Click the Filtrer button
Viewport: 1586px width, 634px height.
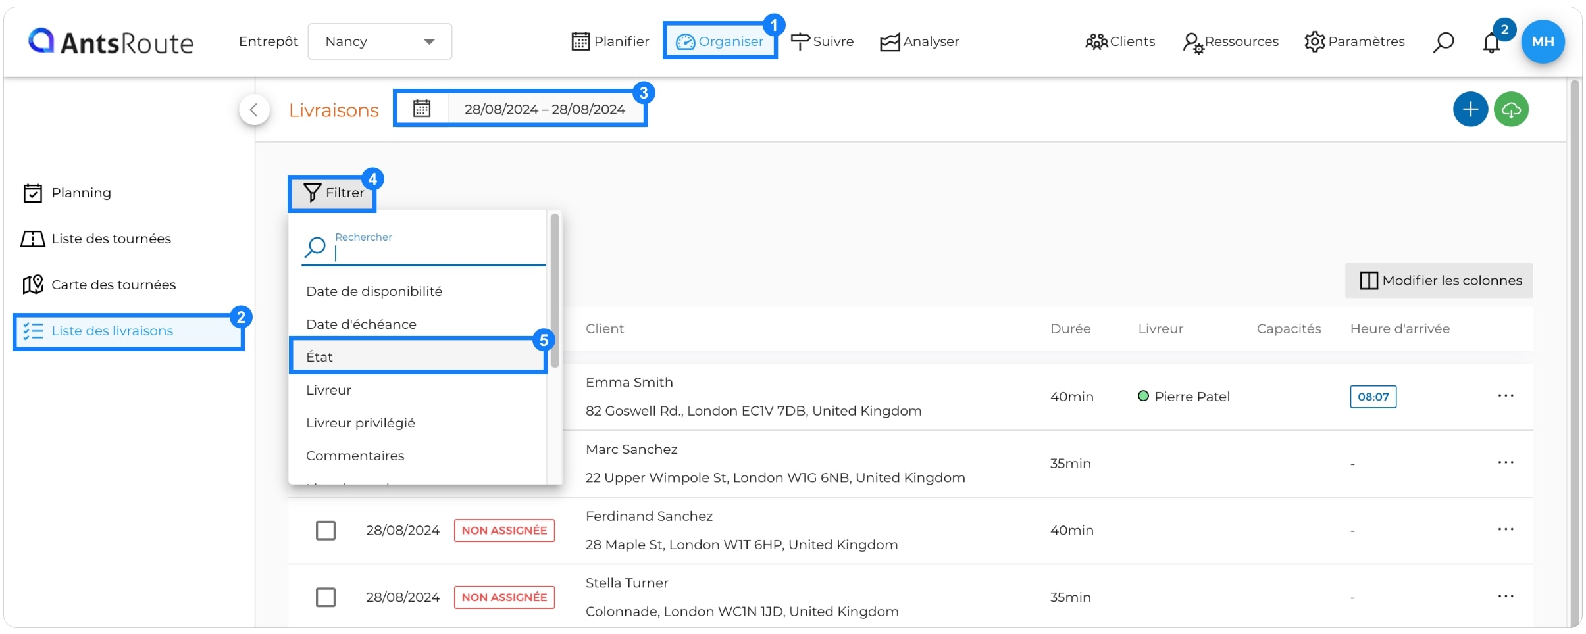click(332, 193)
